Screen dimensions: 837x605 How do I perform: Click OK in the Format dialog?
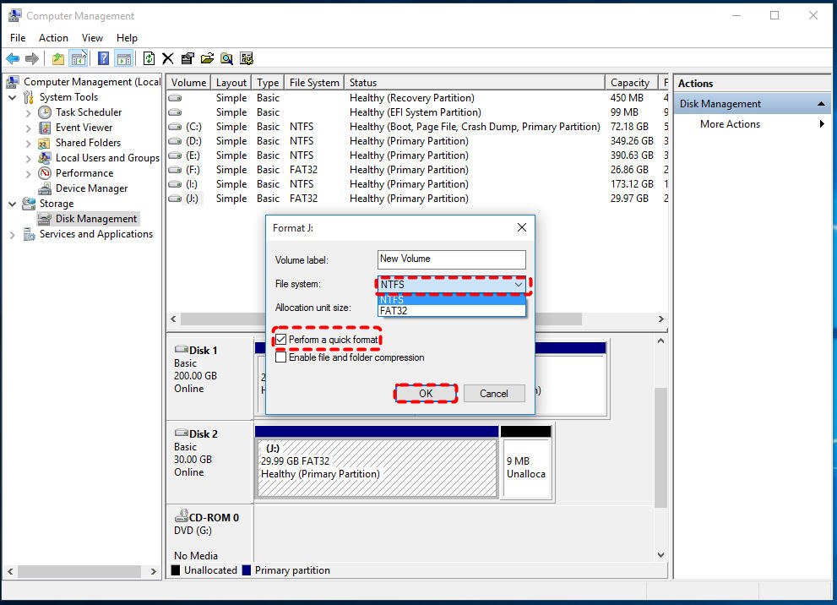tap(426, 393)
